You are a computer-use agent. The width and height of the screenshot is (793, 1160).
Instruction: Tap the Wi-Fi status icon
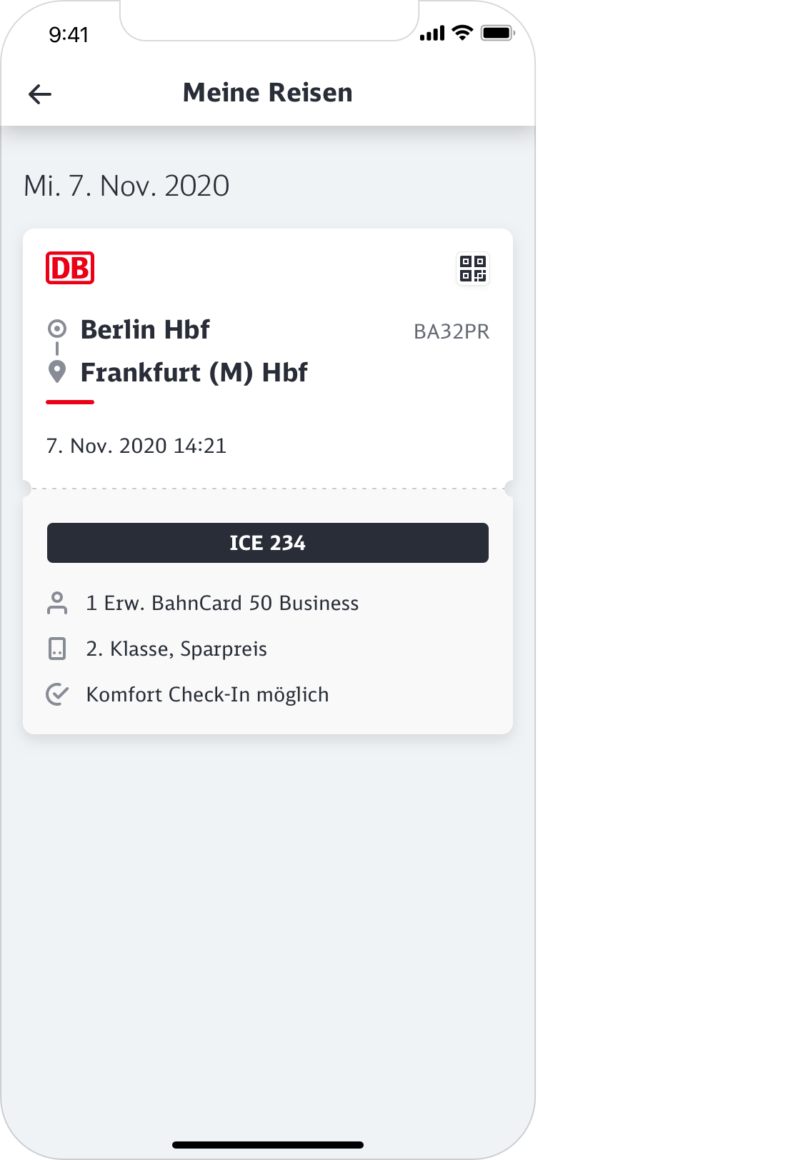[x=463, y=33]
